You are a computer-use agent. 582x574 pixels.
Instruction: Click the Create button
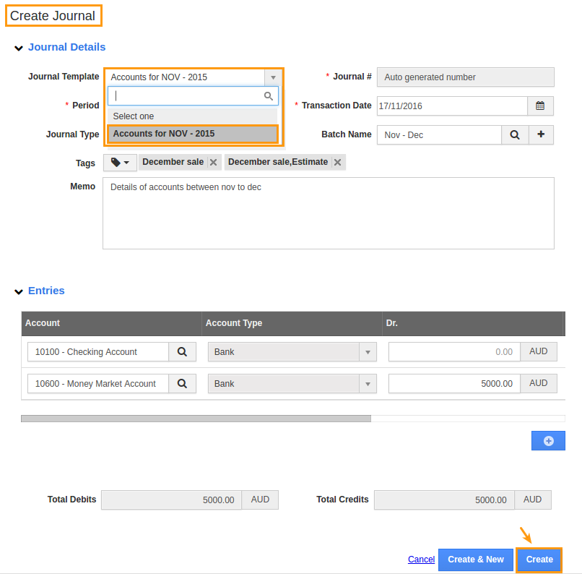539,560
